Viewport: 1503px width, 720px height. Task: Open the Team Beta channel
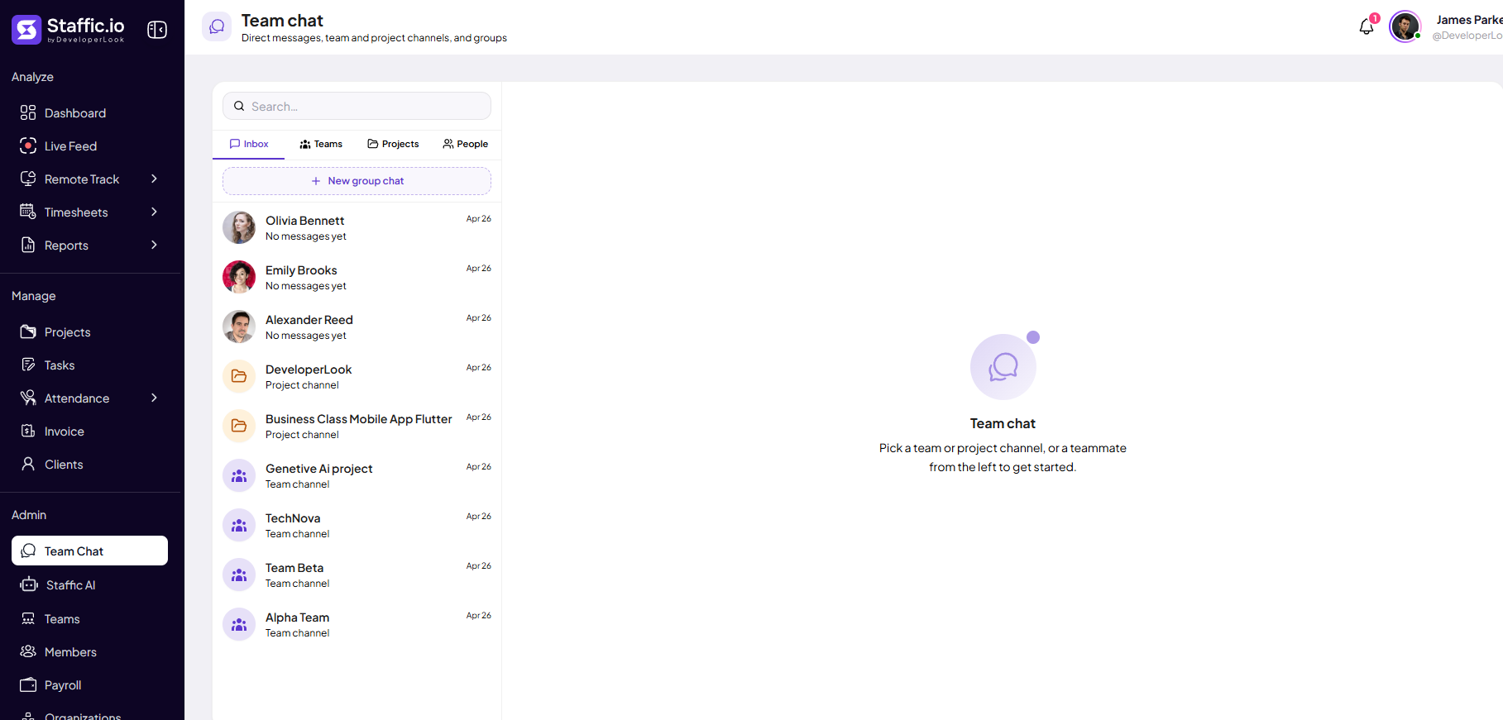click(x=357, y=575)
